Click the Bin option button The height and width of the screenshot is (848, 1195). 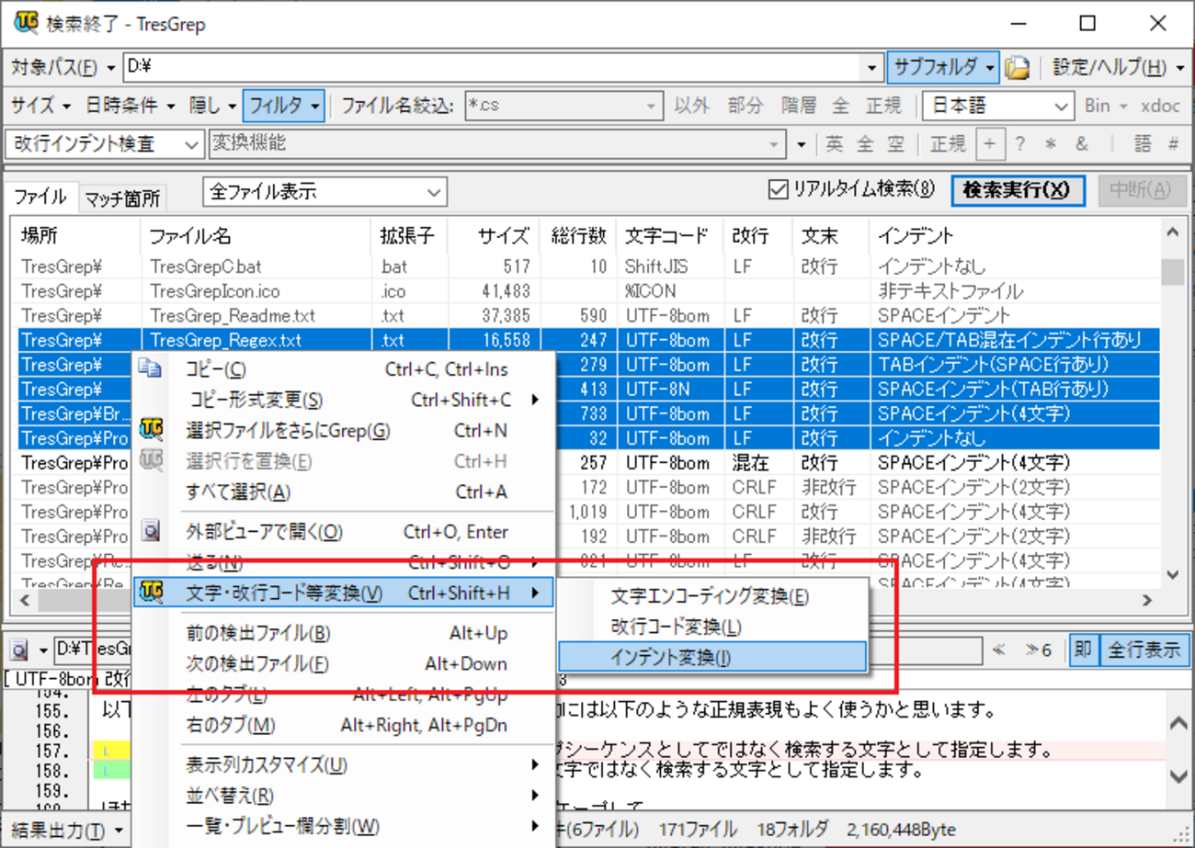[x=1097, y=106]
